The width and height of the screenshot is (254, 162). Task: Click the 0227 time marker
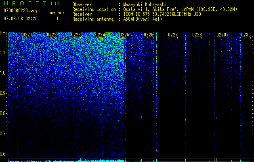(173, 35)
